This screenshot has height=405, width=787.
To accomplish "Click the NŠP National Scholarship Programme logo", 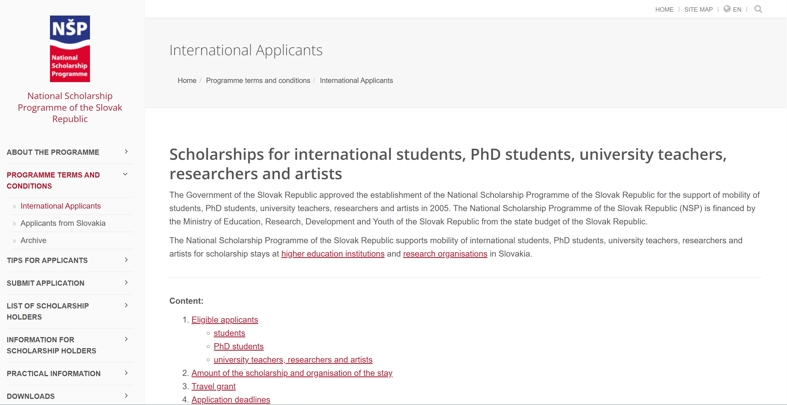I will click(x=70, y=49).
